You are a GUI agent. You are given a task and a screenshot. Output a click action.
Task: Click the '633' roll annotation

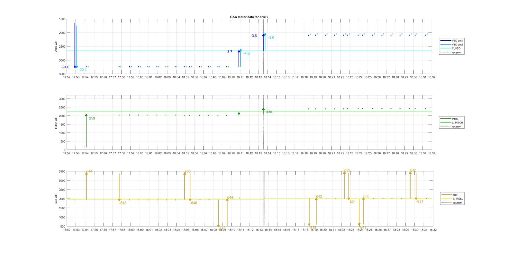point(347,170)
